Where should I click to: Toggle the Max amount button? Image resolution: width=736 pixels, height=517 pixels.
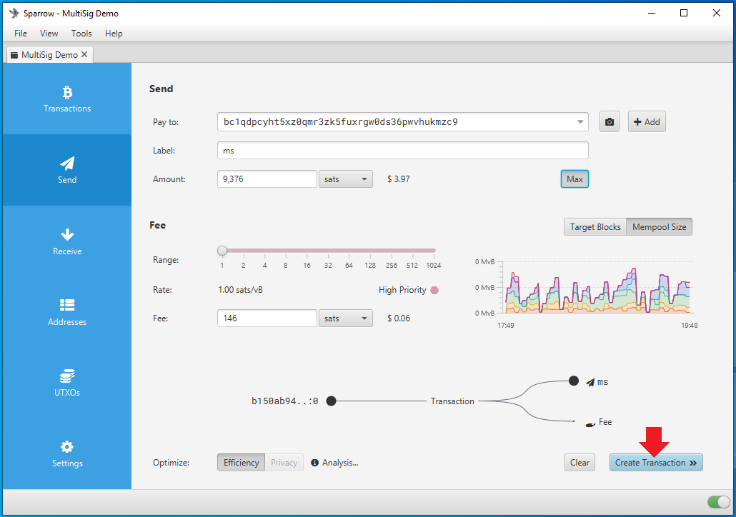(x=575, y=179)
